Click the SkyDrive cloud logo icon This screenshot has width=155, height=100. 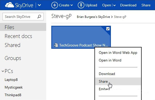coord(10,5)
